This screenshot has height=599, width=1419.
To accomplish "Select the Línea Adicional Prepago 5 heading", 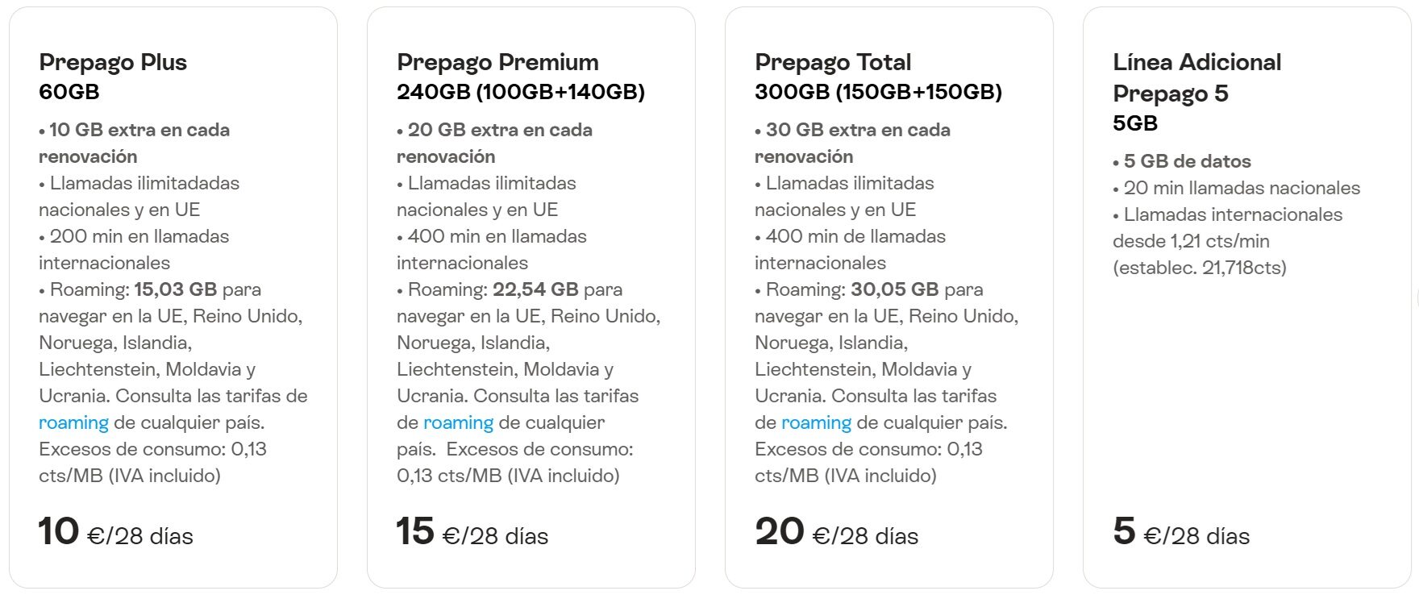I will (x=1196, y=77).
